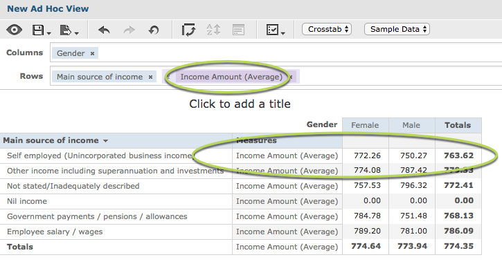The width and height of the screenshot is (502, 264).
Task: Click the value 751.48
Action: coord(413,216)
